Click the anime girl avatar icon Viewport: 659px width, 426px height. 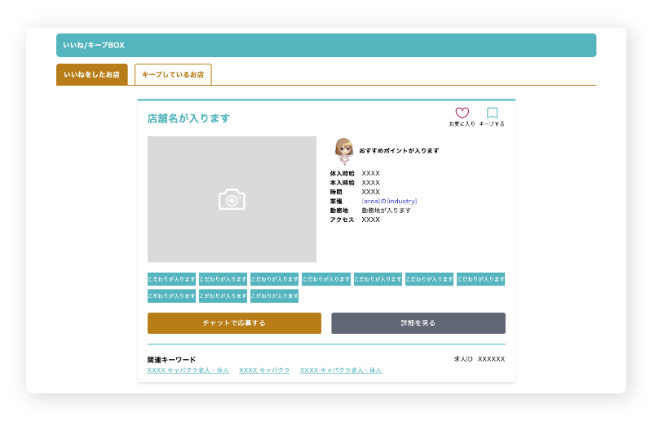343,150
